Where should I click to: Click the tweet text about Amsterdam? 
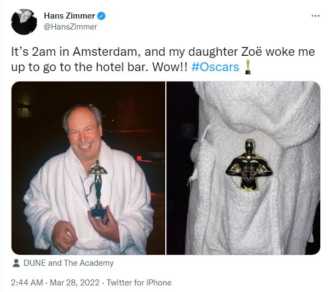click(x=163, y=59)
